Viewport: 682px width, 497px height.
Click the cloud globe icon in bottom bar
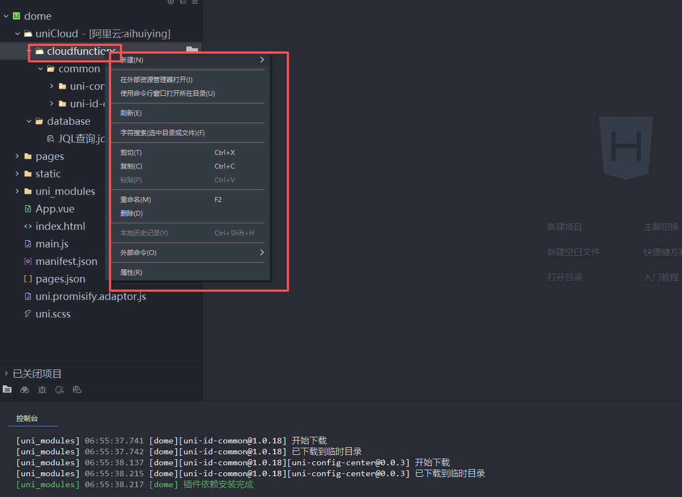[77, 390]
